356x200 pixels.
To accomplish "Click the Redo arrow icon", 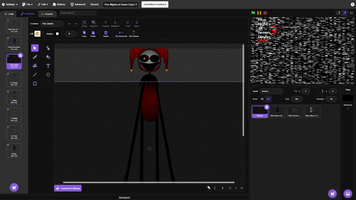I will [76, 24].
